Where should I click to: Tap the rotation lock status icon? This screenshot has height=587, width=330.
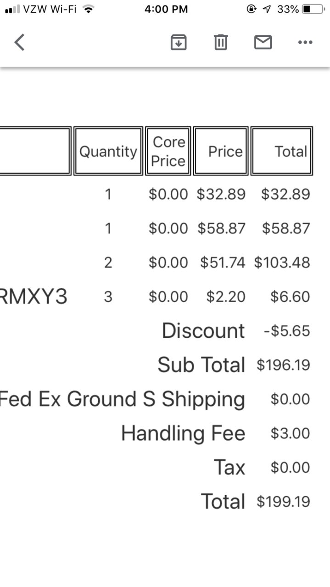(x=251, y=9)
